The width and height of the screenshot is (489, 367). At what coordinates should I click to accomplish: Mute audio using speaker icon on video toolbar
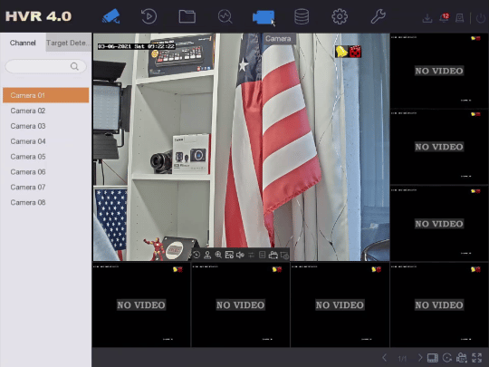point(240,255)
